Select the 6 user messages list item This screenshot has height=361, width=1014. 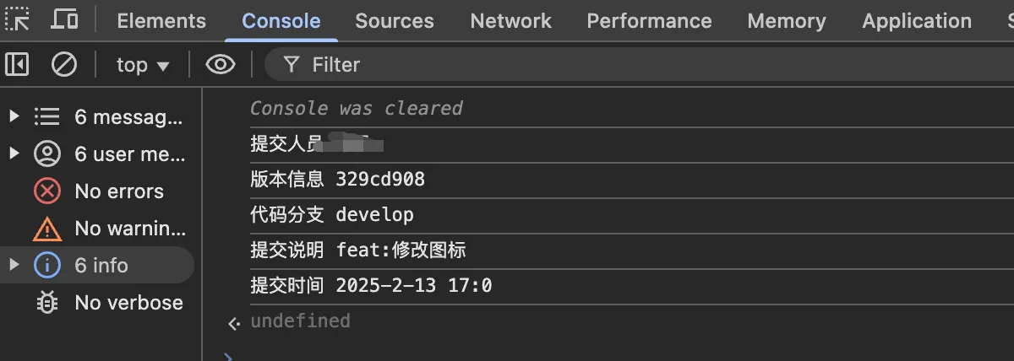[100, 154]
